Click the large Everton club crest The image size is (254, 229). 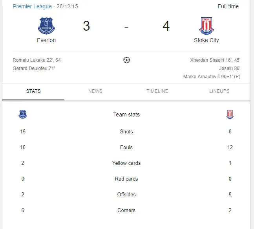(46, 26)
